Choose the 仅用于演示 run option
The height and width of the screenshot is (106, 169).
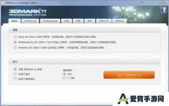click(x=15, y=74)
